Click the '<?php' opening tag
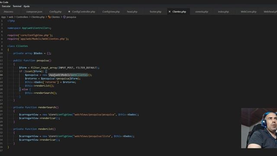The image size is (277, 156). 11,21
